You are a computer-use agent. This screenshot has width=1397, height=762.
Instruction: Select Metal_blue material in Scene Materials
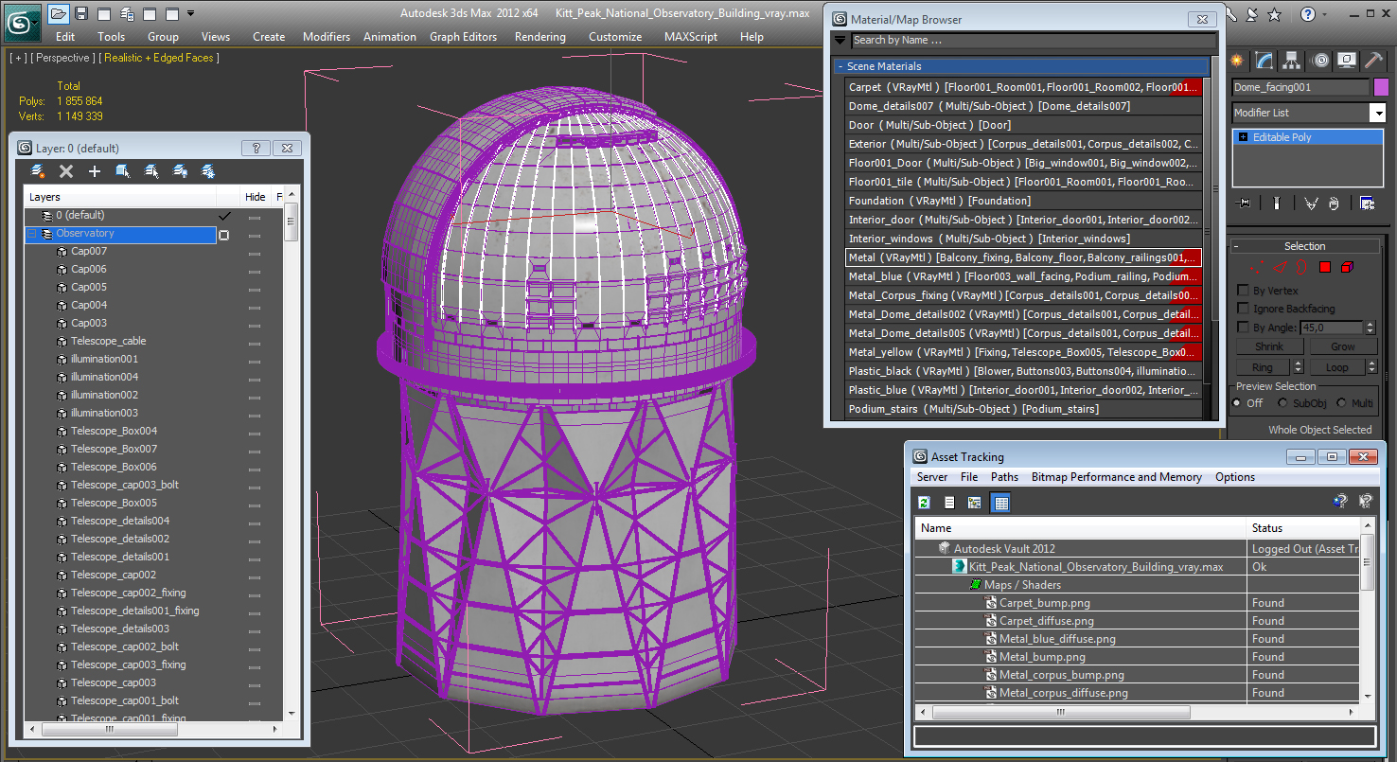1023,276
